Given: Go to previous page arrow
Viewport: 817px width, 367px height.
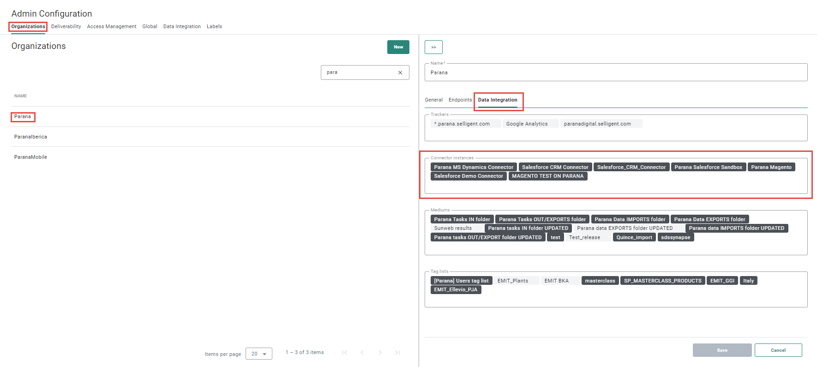Looking at the screenshot, I should (362, 353).
